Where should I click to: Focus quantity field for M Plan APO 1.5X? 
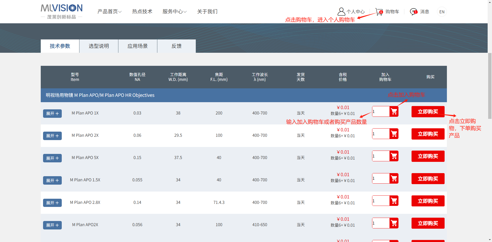[381, 178]
